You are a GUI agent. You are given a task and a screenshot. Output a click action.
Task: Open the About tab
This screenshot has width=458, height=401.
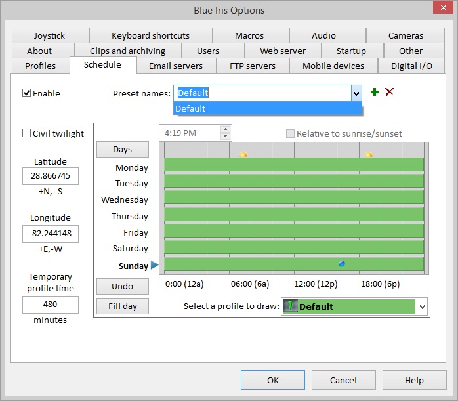point(43,51)
